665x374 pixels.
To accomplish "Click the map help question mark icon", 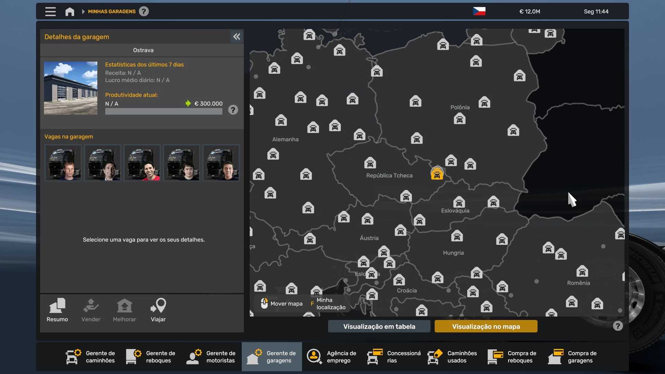I will coord(618,326).
